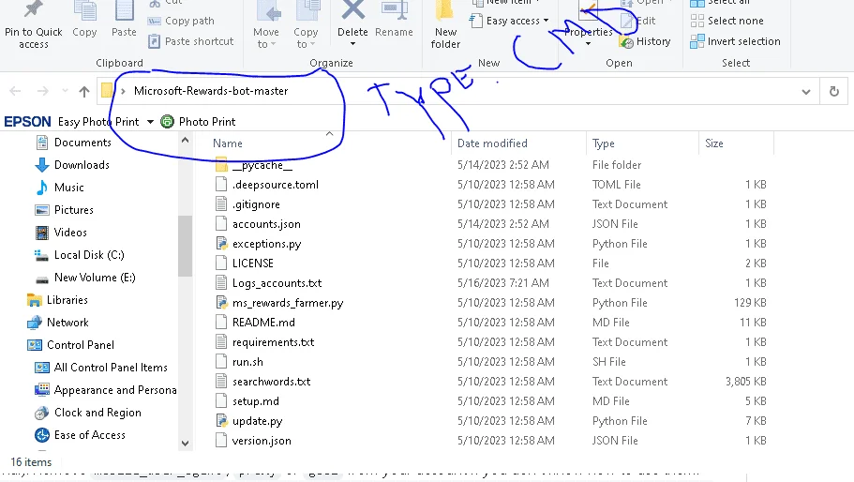
Task: Go forward with the Forward arrow
Action: pos(42,92)
